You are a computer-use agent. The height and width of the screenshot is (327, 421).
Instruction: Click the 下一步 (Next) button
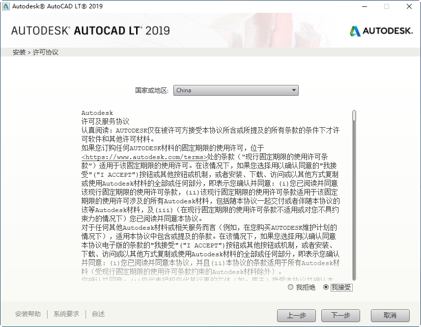340,316
